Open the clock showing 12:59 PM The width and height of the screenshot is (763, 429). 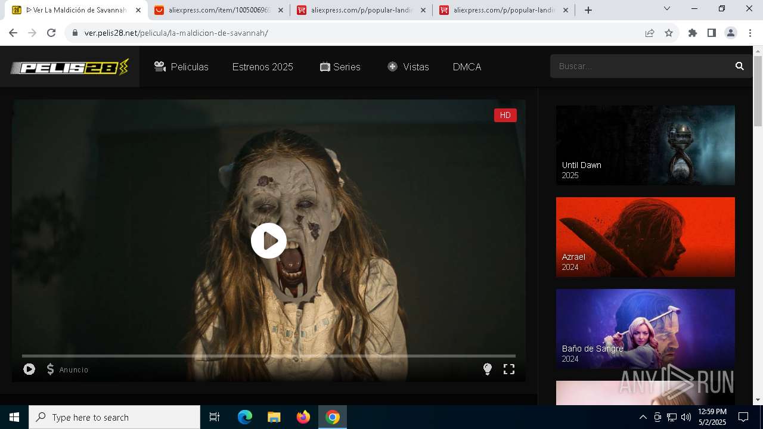click(712, 417)
